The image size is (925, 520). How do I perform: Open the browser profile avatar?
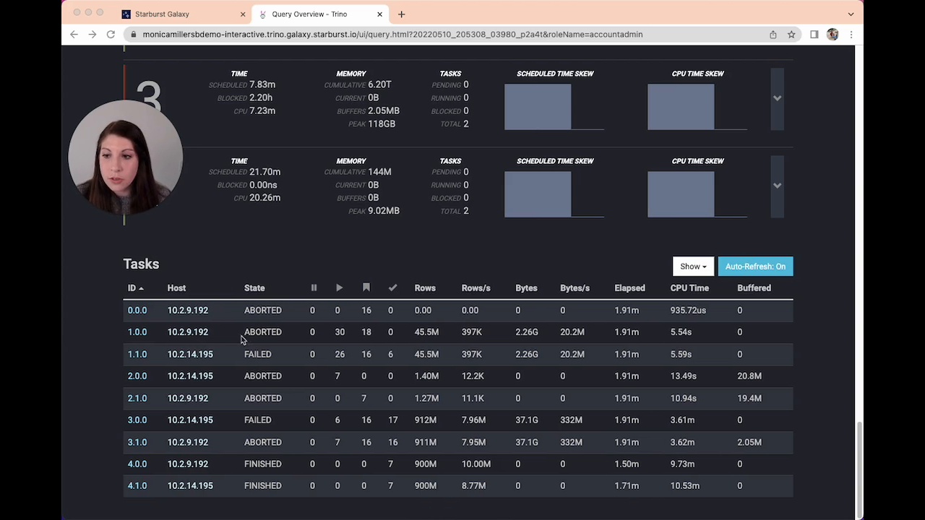tap(832, 34)
